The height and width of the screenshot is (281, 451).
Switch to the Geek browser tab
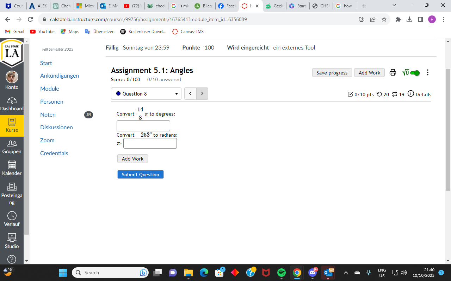click(274, 6)
